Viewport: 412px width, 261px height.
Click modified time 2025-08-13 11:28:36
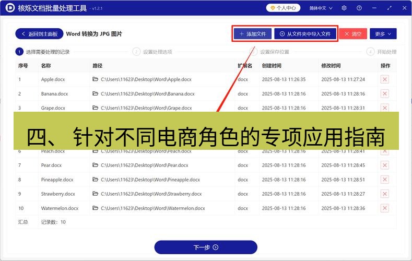[343, 208]
